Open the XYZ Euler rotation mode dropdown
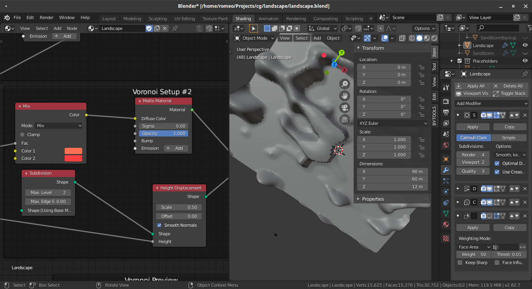Image resolution: width=532 pixels, height=289 pixels. pyautogui.click(x=393, y=123)
